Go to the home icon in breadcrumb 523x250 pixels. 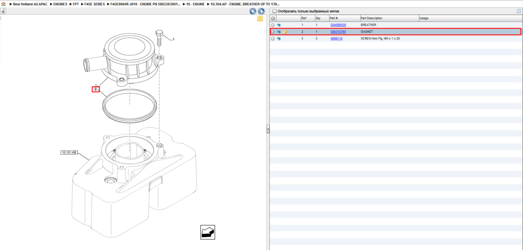click(x=3, y=4)
